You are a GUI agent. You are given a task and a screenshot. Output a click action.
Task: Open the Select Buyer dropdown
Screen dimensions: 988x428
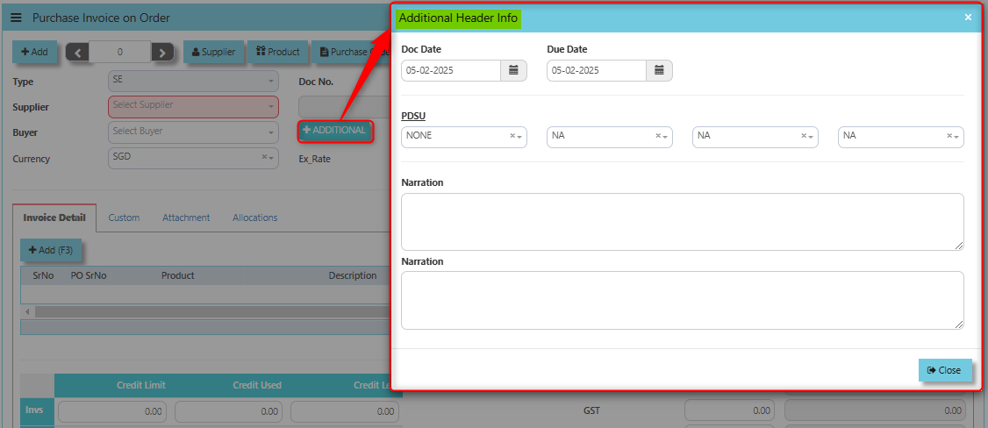pos(271,133)
